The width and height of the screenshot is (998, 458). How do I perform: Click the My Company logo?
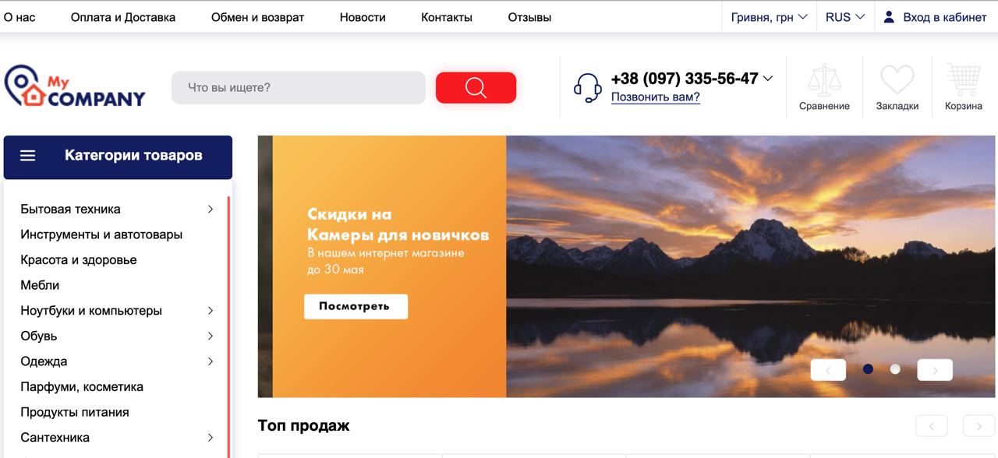pos(75,86)
